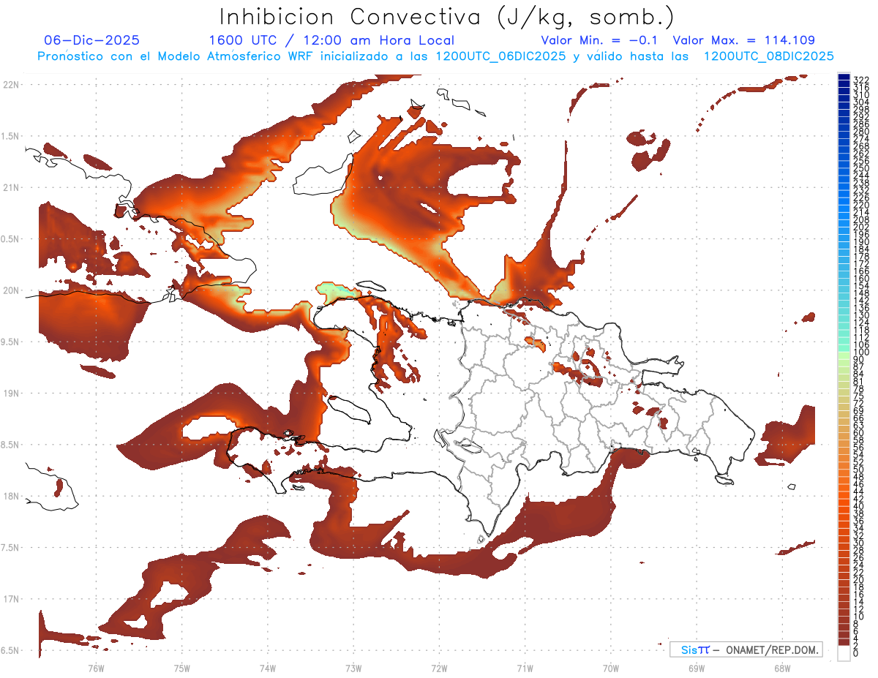Click the 75W longitude label

pos(181,668)
